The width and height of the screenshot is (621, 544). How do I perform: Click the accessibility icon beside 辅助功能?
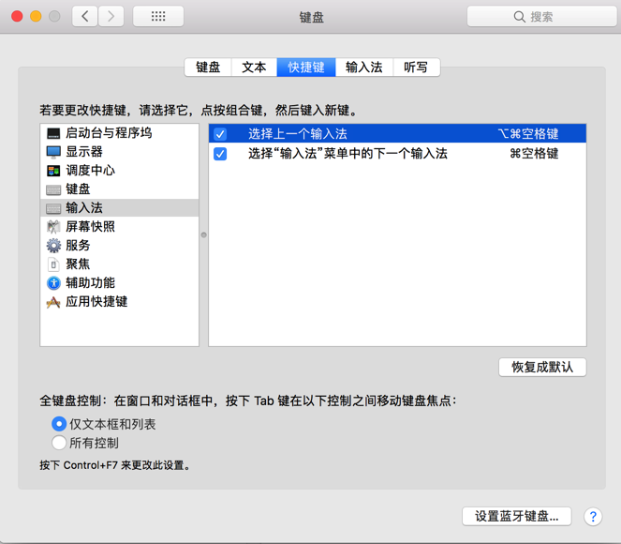53,283
